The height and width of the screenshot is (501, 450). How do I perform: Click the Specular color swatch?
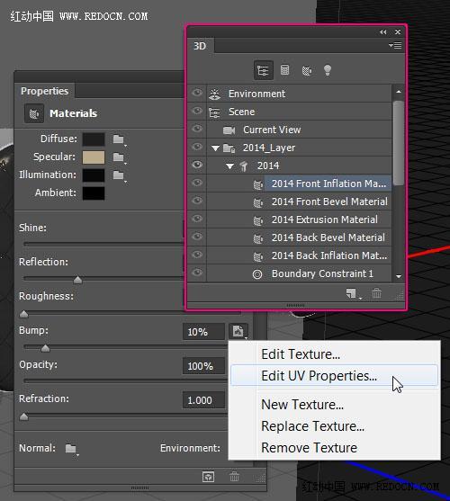(94, 157)
